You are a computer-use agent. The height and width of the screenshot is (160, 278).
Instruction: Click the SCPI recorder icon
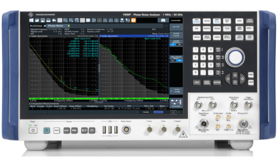click(122, 20)
